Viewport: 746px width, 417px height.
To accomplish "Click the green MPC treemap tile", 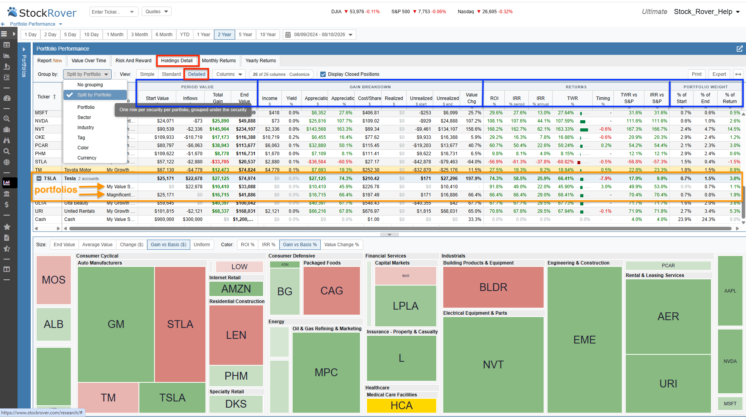I will (326, 372).
